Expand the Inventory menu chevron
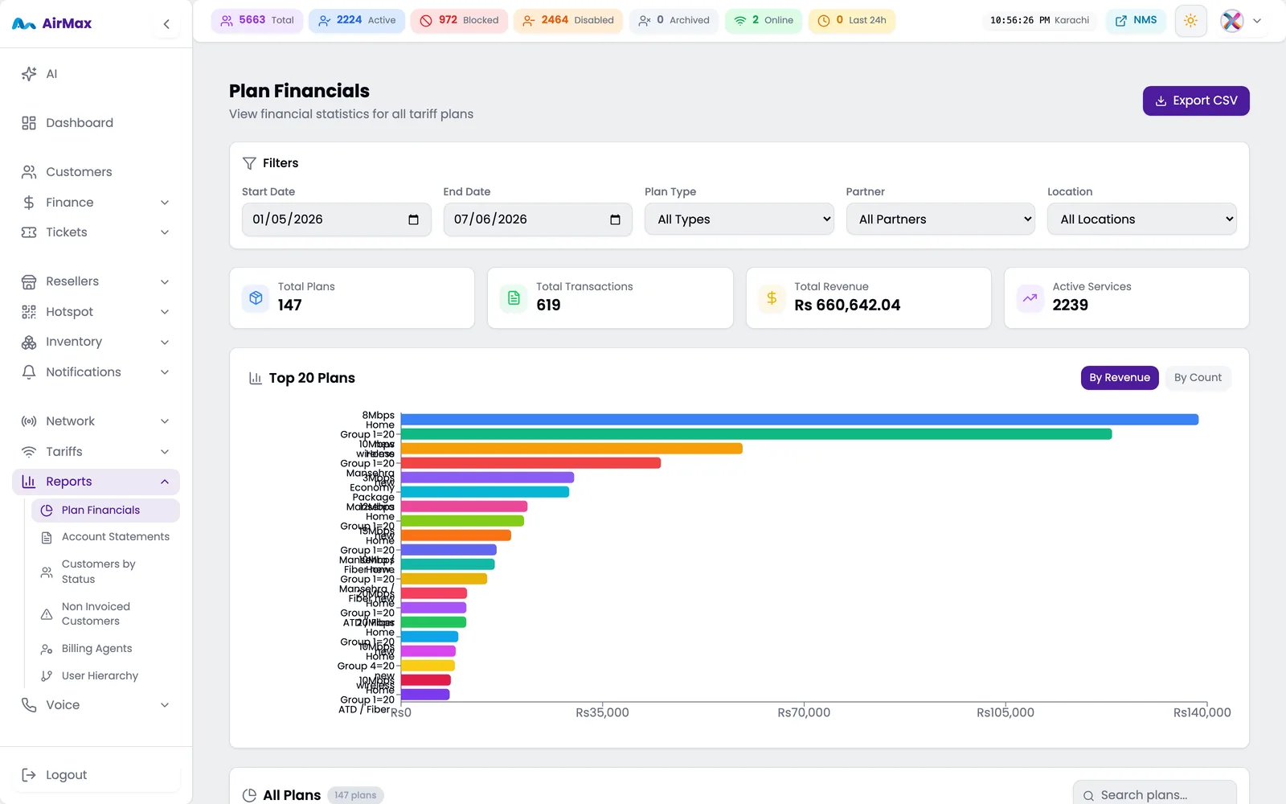 [165, 342]
